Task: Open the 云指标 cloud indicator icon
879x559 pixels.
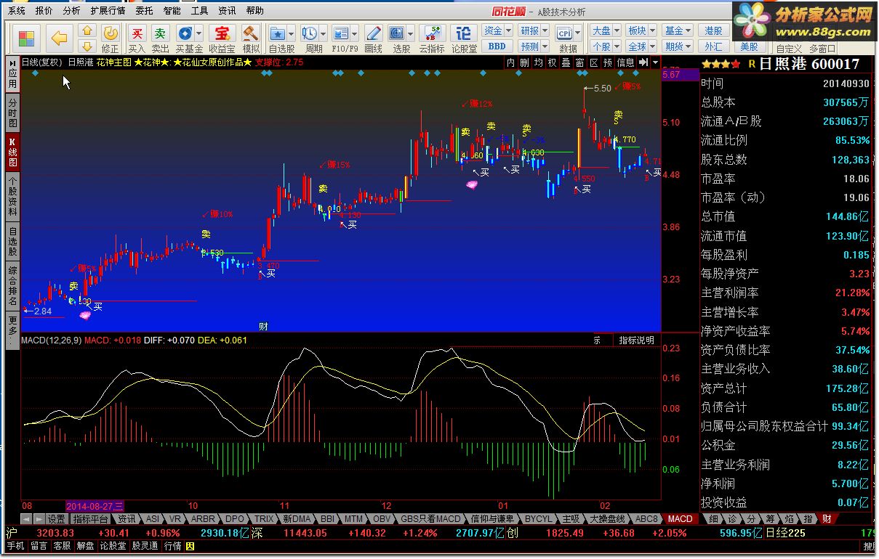Action: [432, 38]
